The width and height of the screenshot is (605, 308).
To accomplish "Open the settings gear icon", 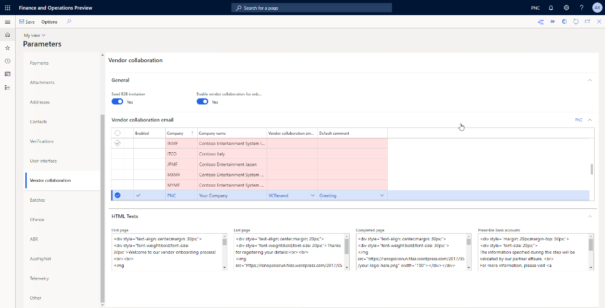I will tap(566, 8).
